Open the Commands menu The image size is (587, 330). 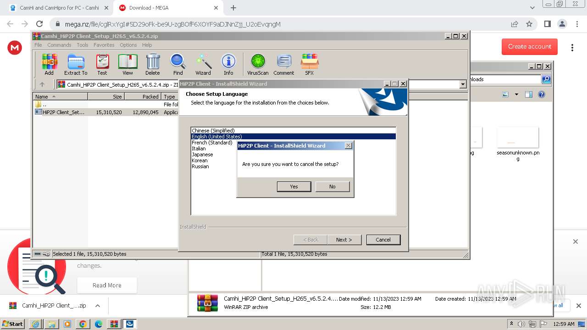tap(59, 45)
